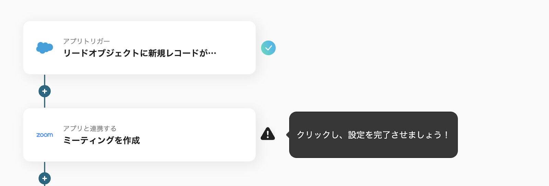Click the tooltip arrow beside the warning icon

point(288,135)
